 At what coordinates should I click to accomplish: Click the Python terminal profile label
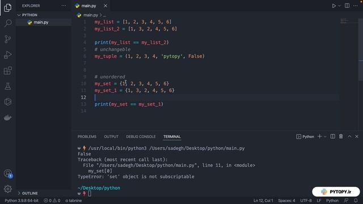305,137
